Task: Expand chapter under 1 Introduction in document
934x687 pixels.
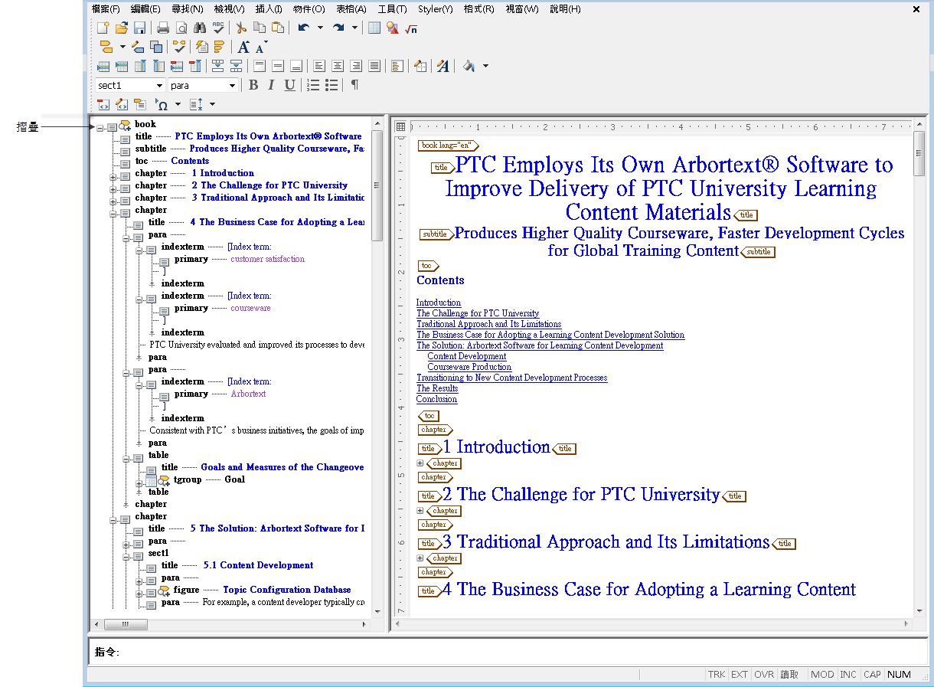Action: click(420, 463)
